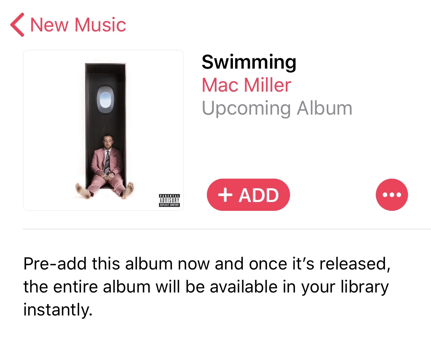Tap the Parental Advisory badge on the cover

pos(169,200)
